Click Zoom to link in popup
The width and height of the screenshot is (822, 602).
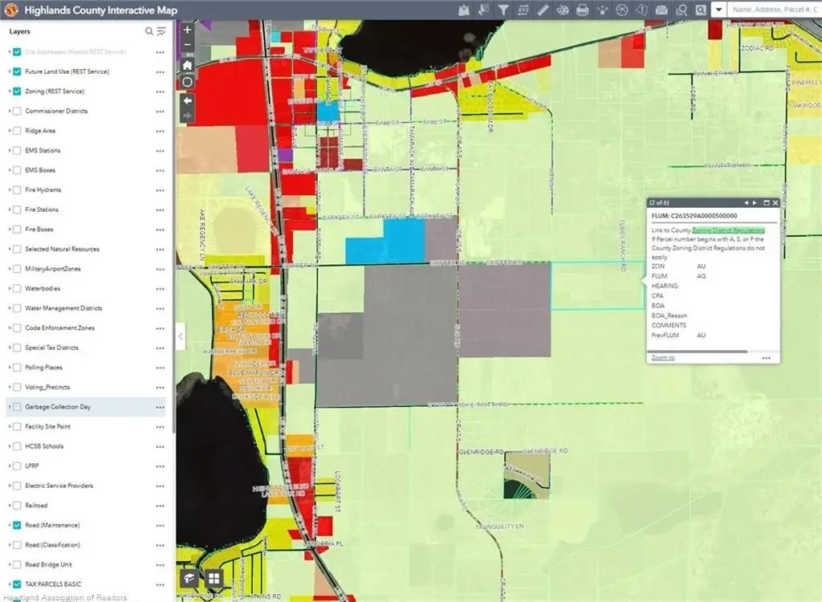(662, 358)
